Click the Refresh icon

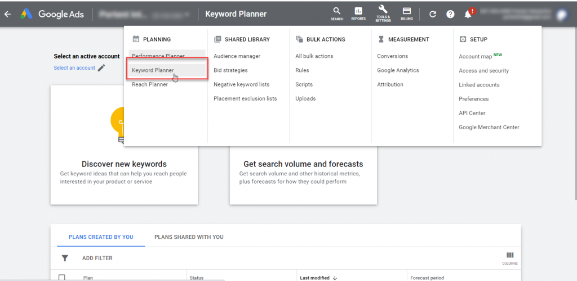click(x=433, y=14)
